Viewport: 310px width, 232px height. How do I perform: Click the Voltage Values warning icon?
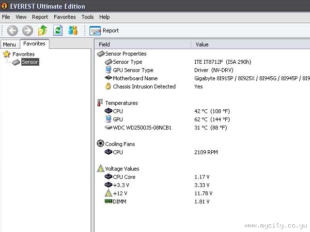[101, 168]
